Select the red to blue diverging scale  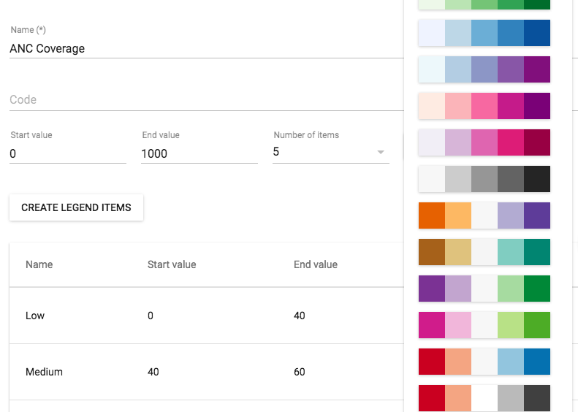(484, 362)
